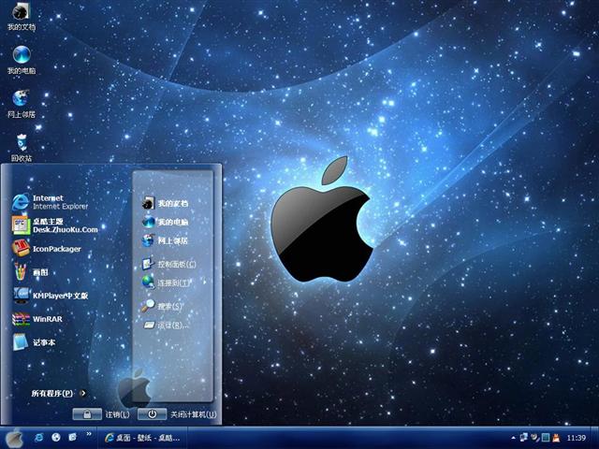
Task: Open 回收站 recycle bin on desktop
Action: [x=22, y=148]
